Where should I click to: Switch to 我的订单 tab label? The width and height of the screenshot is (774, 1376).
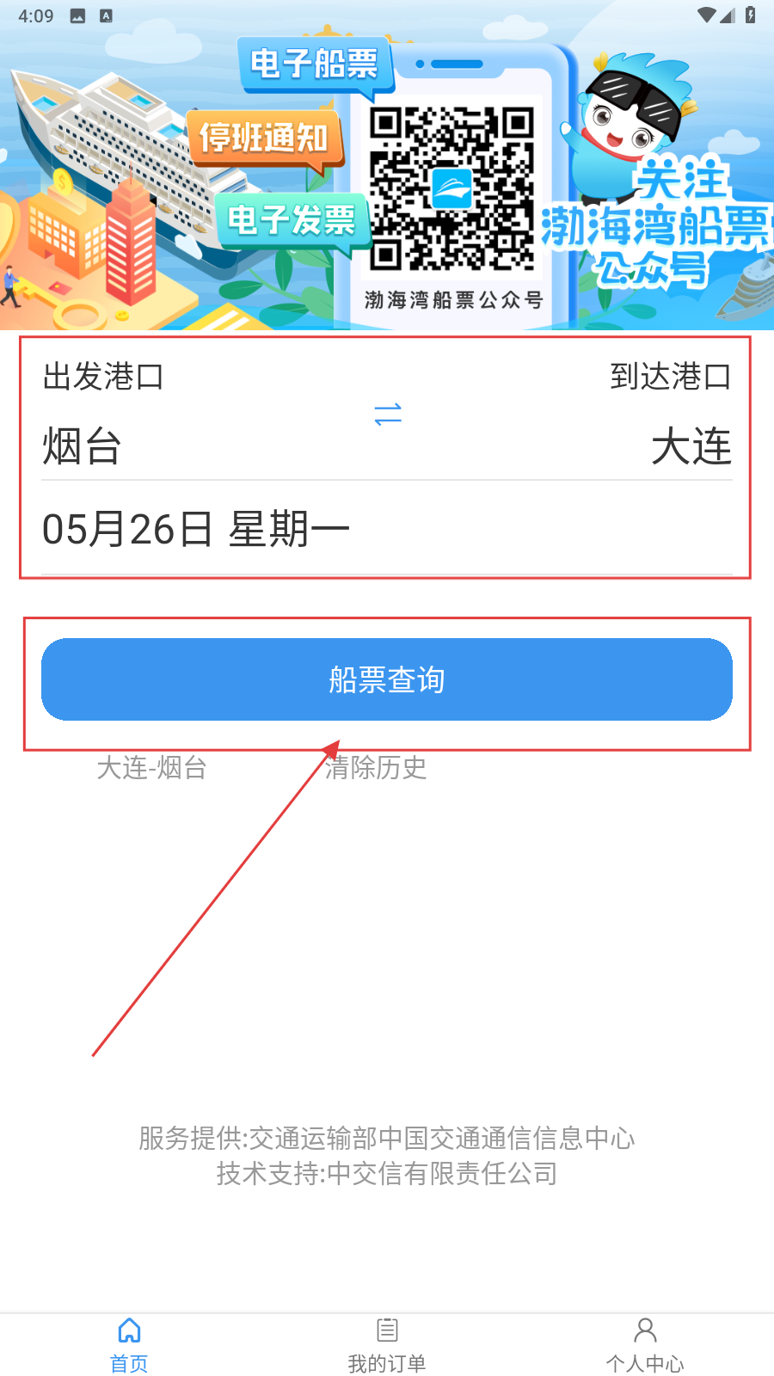[387, 1363]
